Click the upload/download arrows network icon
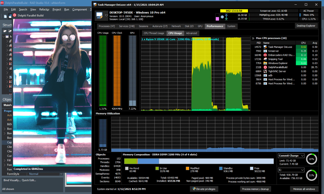This screenshot has width=324, height=194. coord(226,17)
